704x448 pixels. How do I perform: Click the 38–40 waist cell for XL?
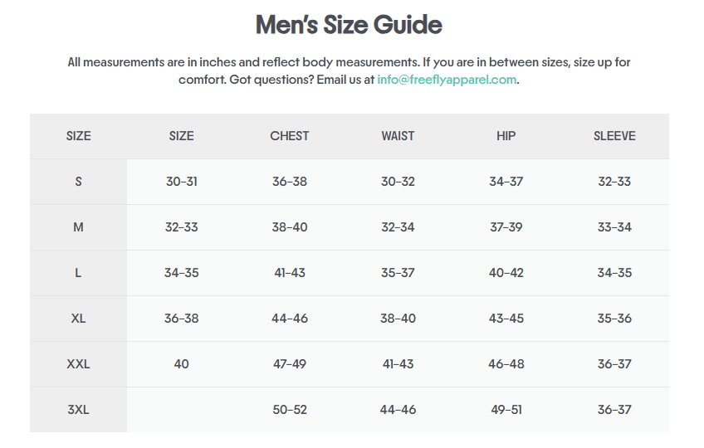pyautogui.click(x=398, y=319)
